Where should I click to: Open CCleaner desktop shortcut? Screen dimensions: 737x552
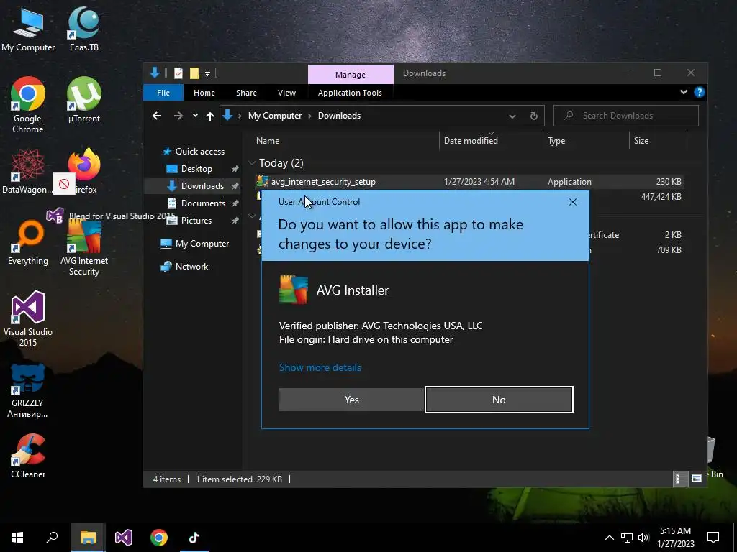tap(28, 456)
